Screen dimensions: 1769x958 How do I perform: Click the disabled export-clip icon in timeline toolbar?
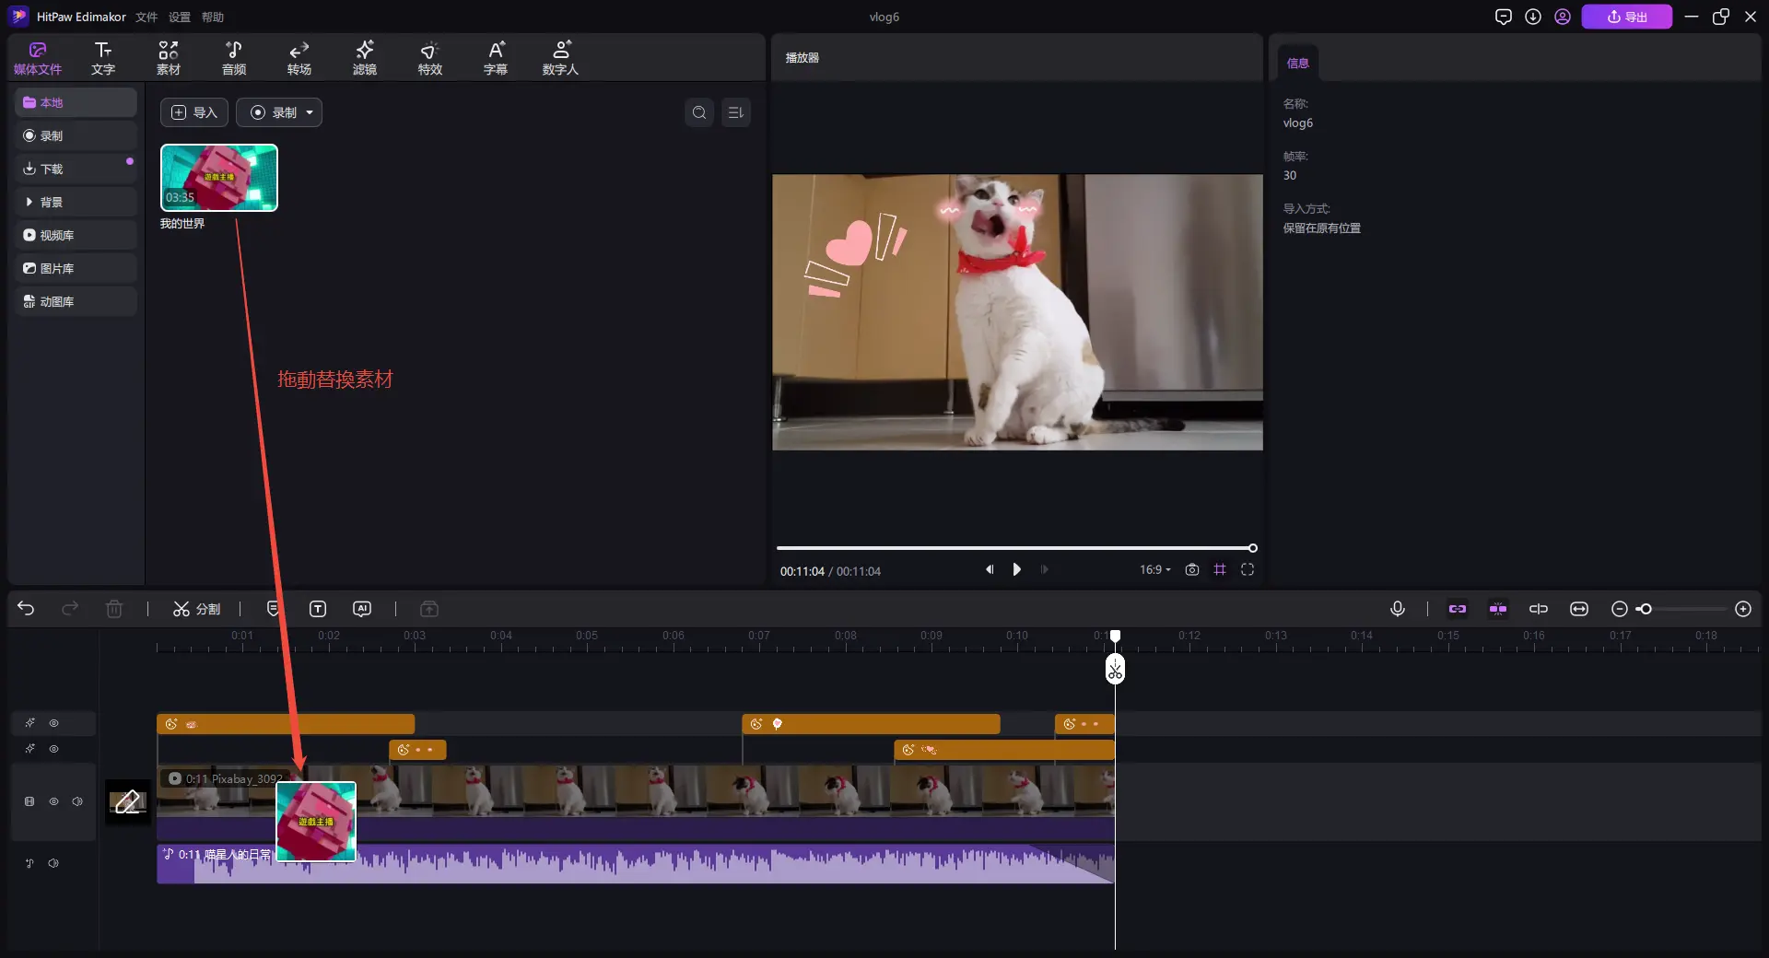[x=429, y=609]
